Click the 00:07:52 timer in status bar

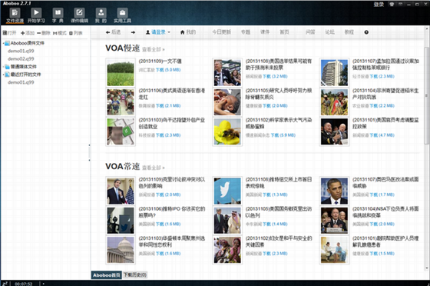(x=24, y=284)
